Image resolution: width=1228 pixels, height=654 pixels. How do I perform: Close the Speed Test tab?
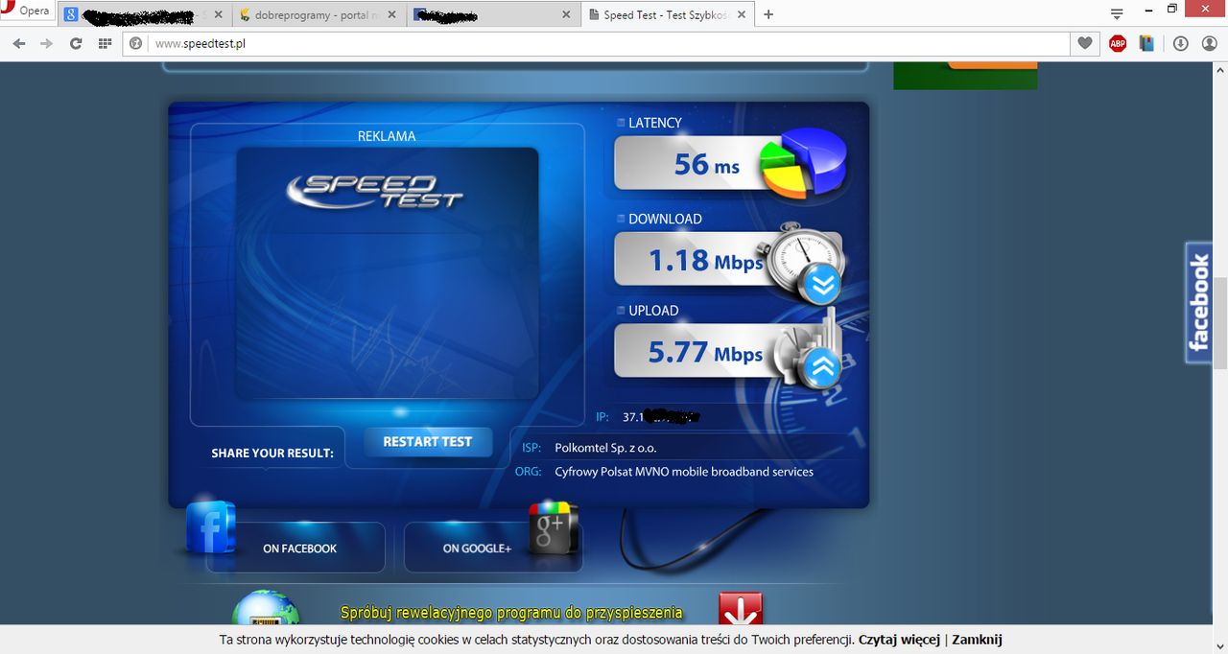point(741,14)
